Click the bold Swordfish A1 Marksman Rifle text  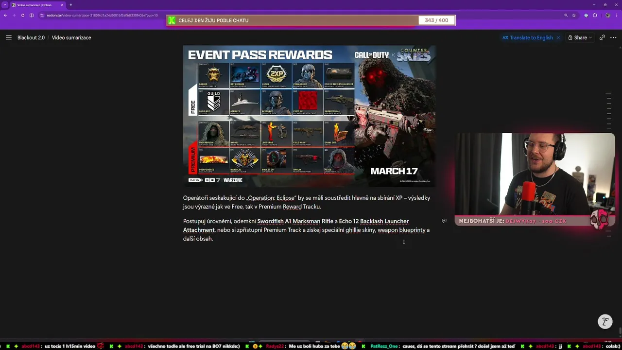(295, 221)
